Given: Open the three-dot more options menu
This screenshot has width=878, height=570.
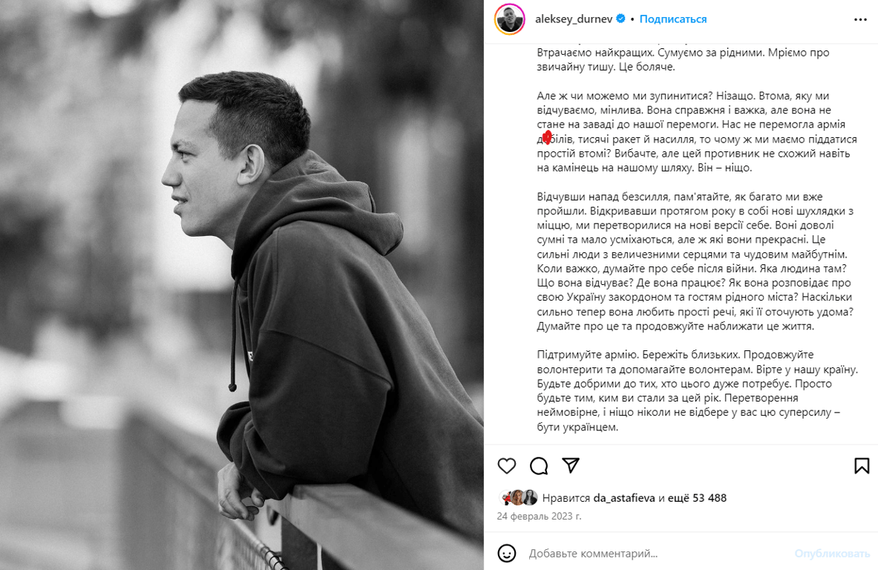Looking at the screenshot, I should coord(861,19).
